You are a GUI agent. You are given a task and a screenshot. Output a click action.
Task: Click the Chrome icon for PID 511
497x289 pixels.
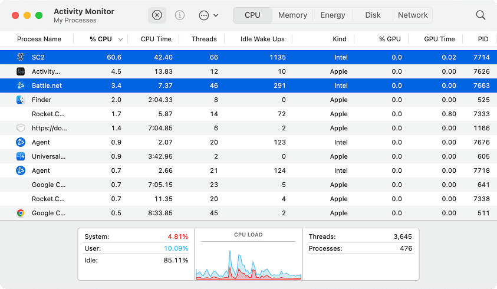tap(21, 213)
